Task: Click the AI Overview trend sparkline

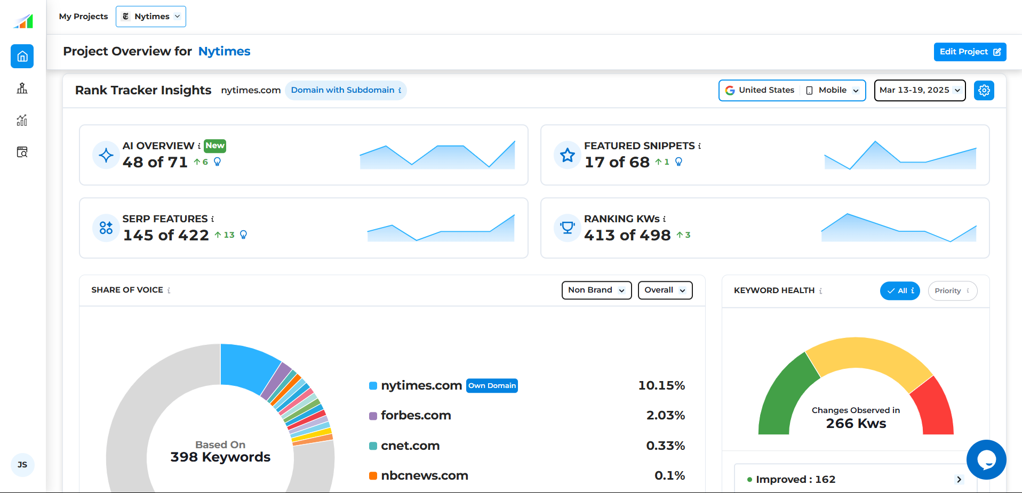Action: (x=437, y=155)
